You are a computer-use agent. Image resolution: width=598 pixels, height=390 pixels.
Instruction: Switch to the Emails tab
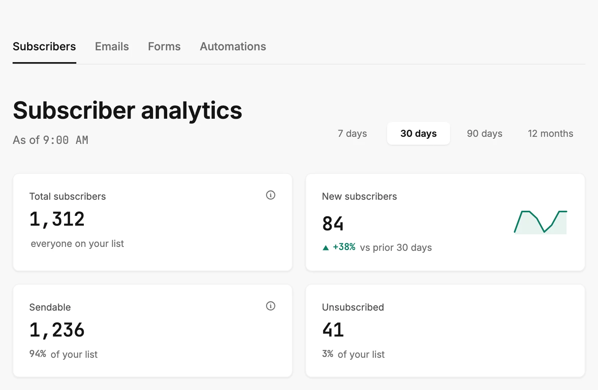[x=112, y=46]
